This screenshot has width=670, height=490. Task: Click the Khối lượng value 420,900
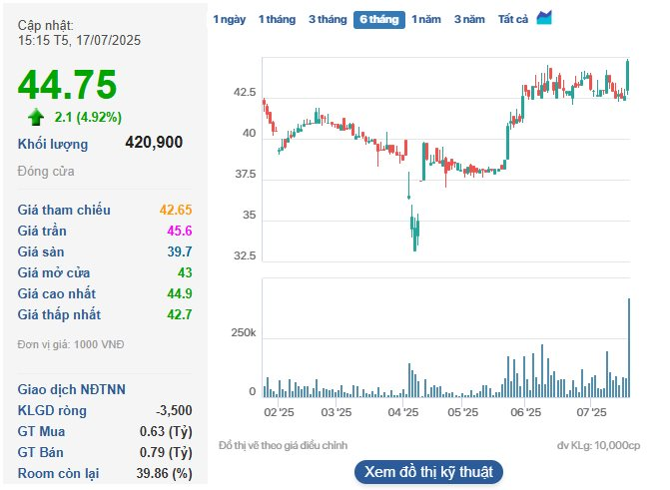click(154, 143)
